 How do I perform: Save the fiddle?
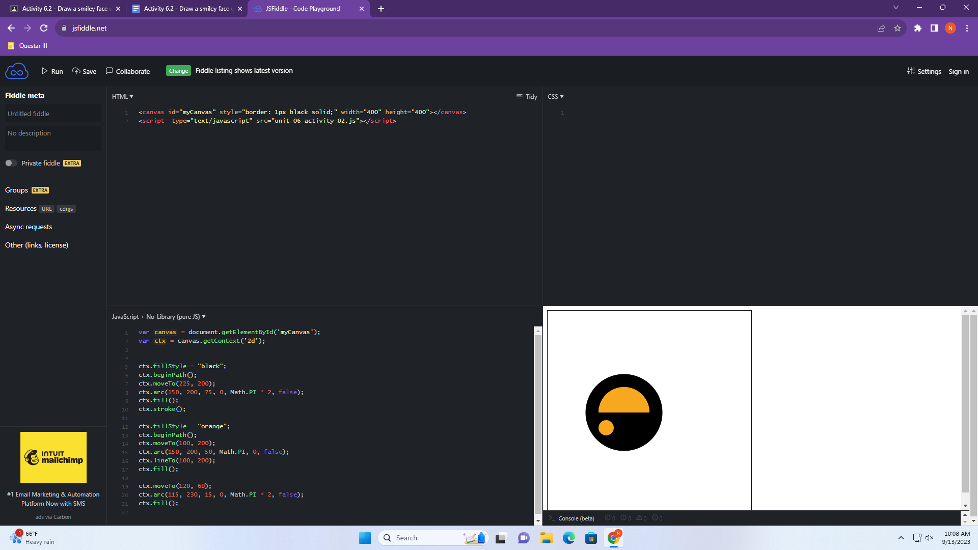pyautogui.click(x=84, y=71)
